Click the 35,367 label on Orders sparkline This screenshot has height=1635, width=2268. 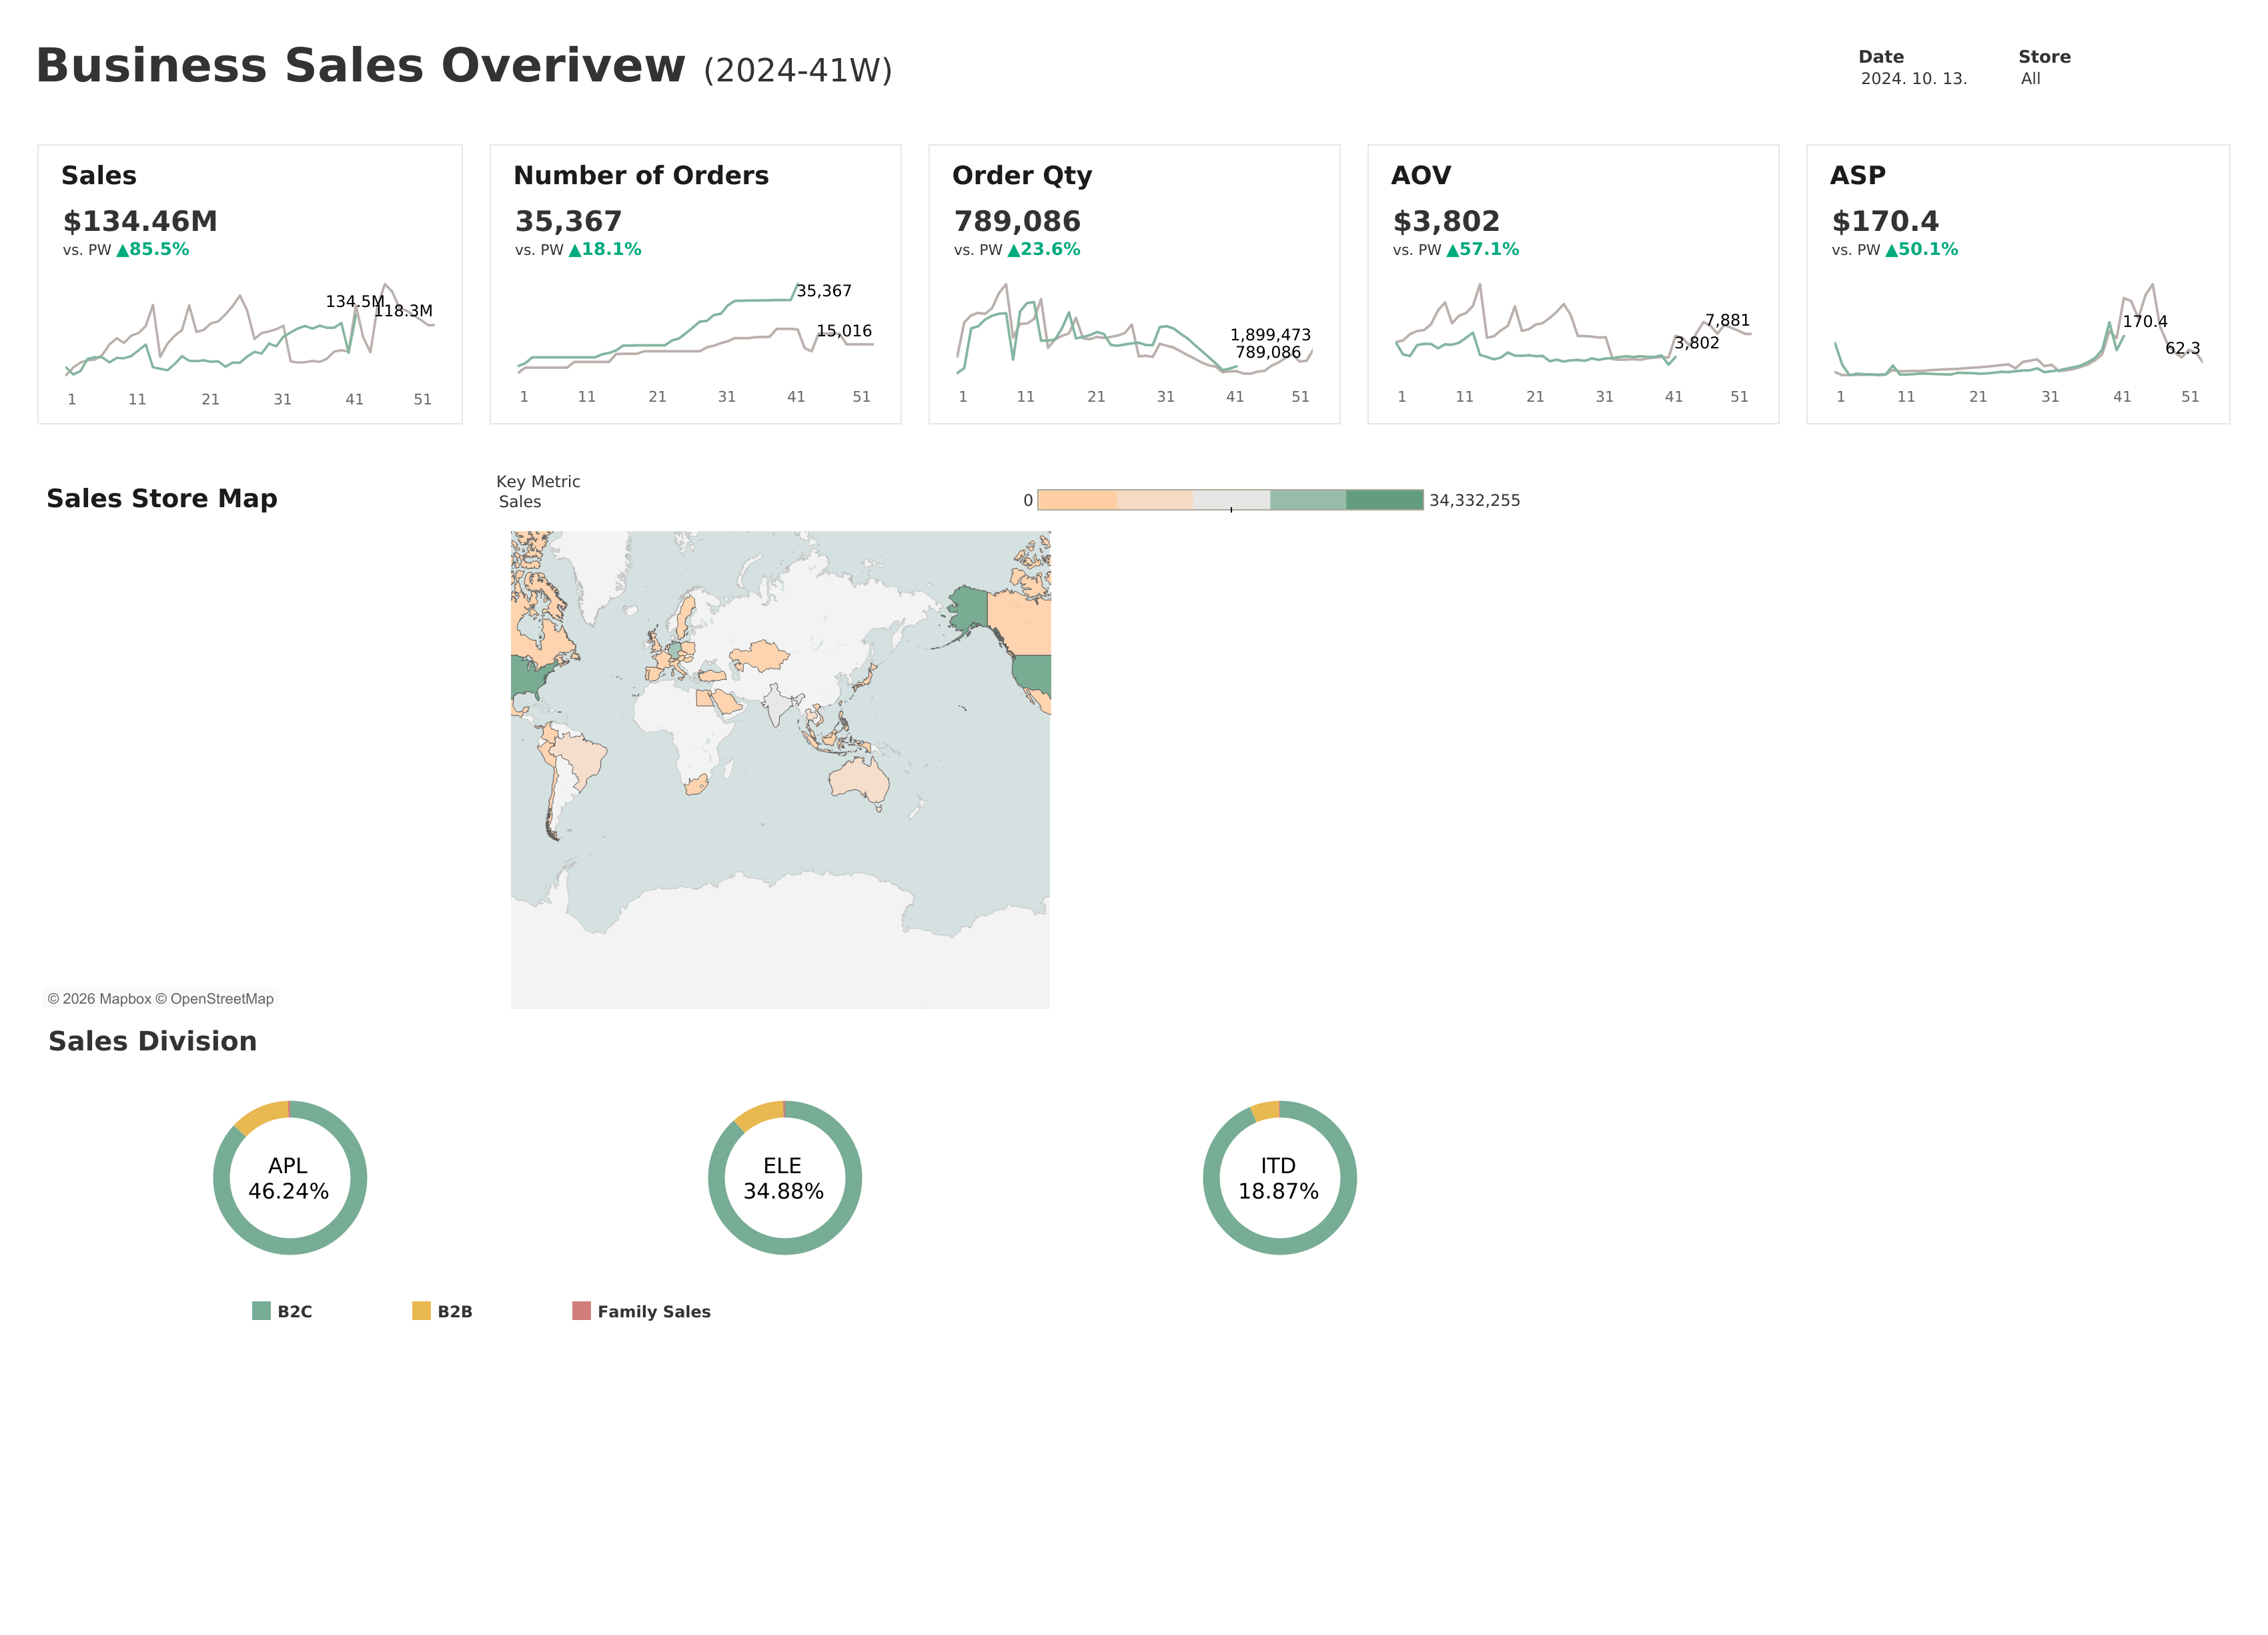coord(824,291)
